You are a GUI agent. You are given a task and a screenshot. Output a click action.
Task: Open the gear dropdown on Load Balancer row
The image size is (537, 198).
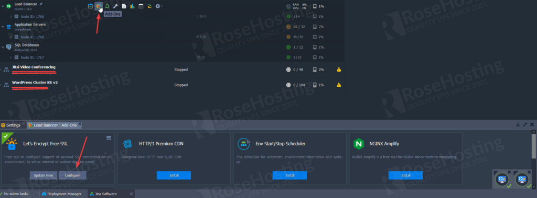pyautogui.click(x=159, y=6)
